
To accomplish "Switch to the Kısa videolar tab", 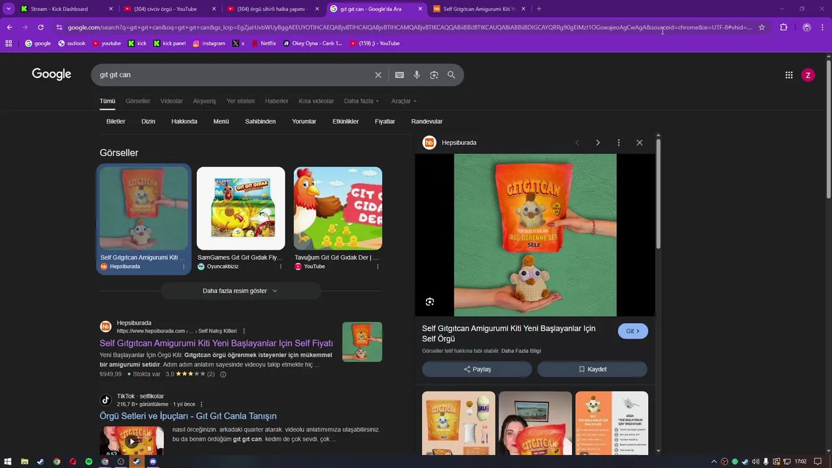I will tap(316, 101).
